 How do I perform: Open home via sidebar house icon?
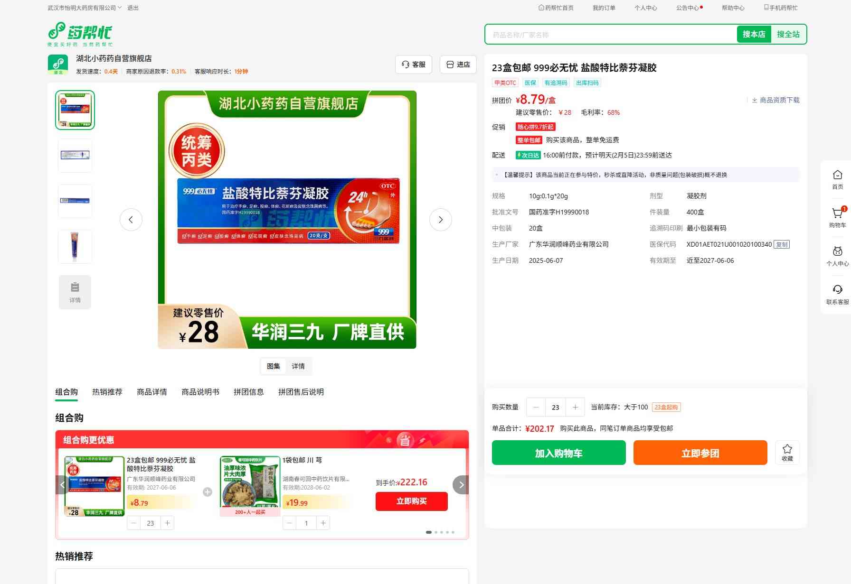837,176
